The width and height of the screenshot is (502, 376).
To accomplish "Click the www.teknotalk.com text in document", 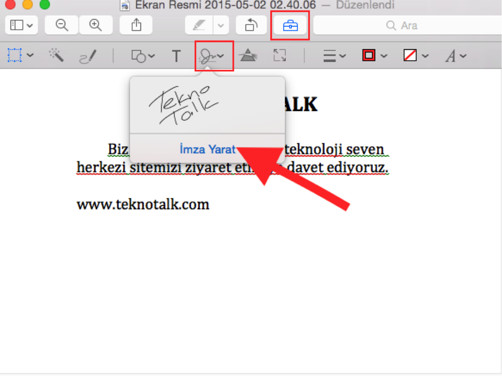I will click(x=143, y=204).
